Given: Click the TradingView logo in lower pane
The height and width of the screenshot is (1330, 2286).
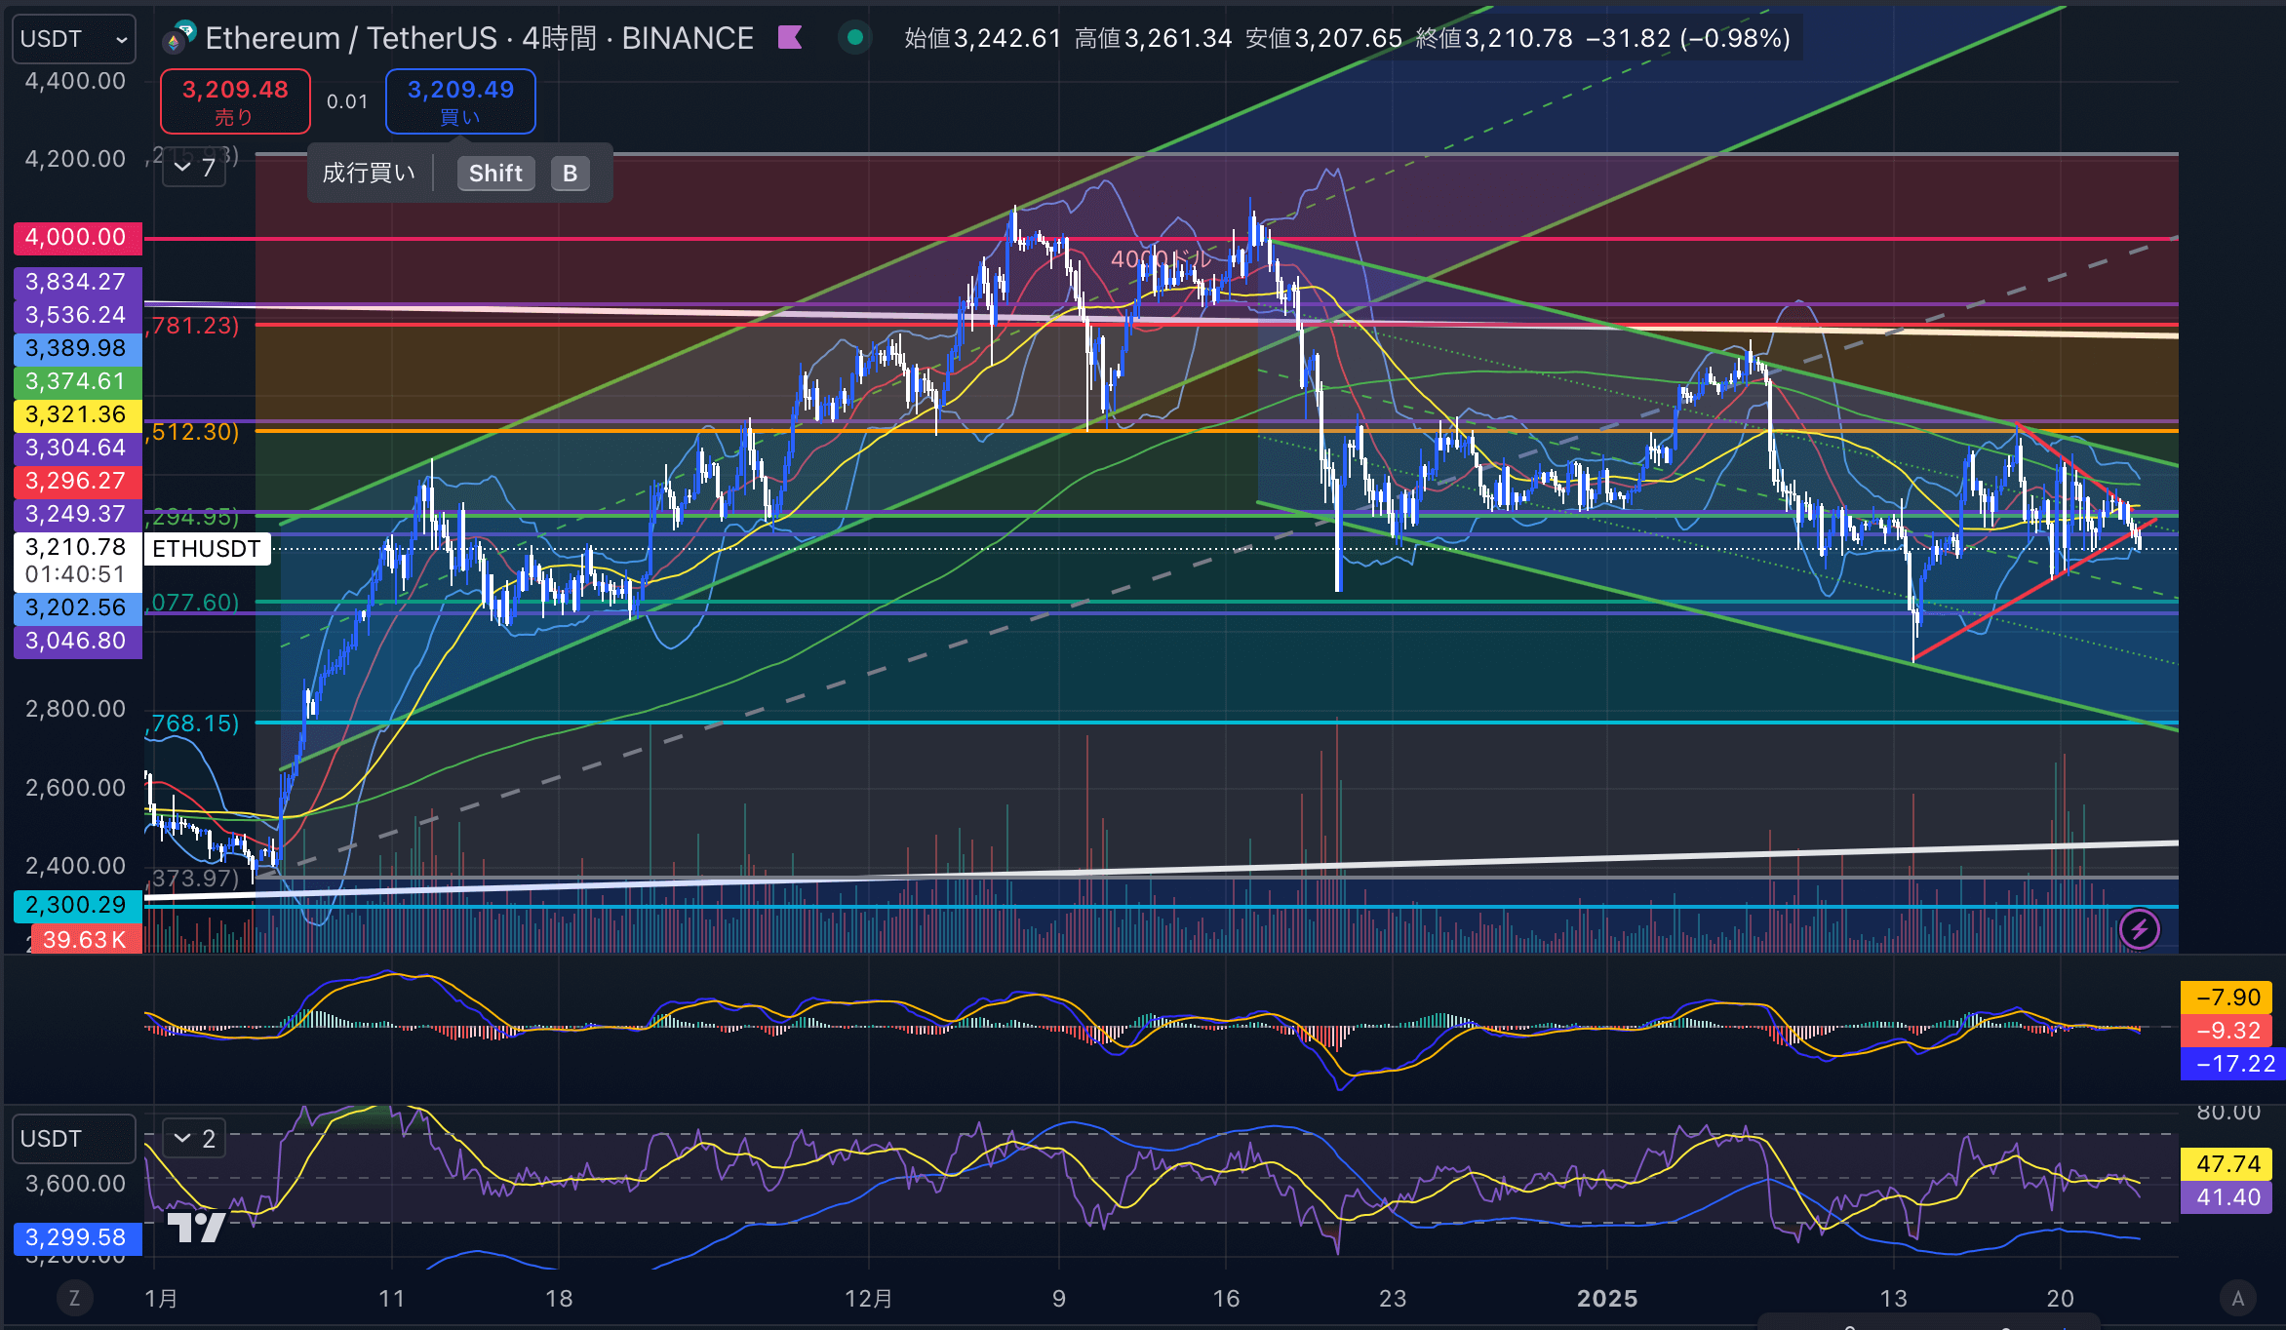Looking at the screenshot, I should (x=196, y=1227).
